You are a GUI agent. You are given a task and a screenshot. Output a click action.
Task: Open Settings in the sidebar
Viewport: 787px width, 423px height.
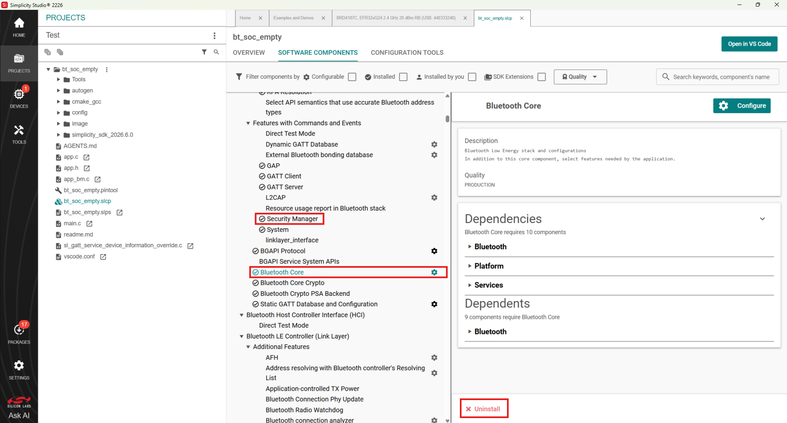[x=19, y=370]
